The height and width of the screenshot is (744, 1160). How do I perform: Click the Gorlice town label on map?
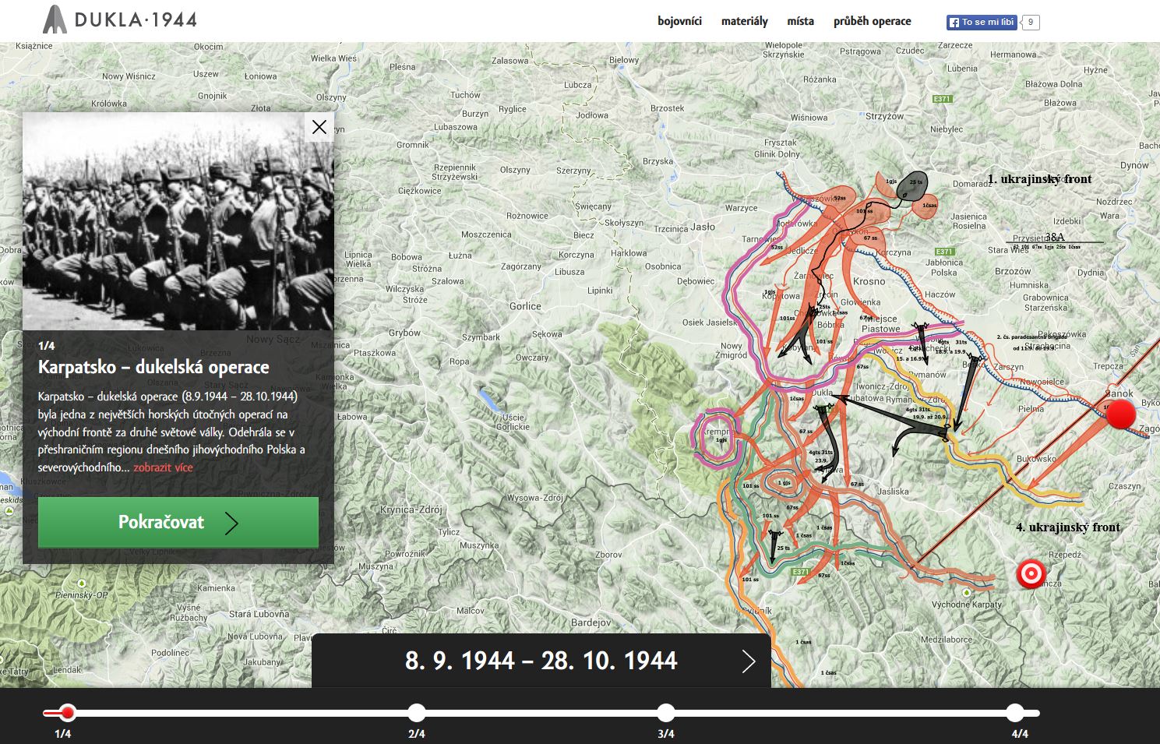525,306
